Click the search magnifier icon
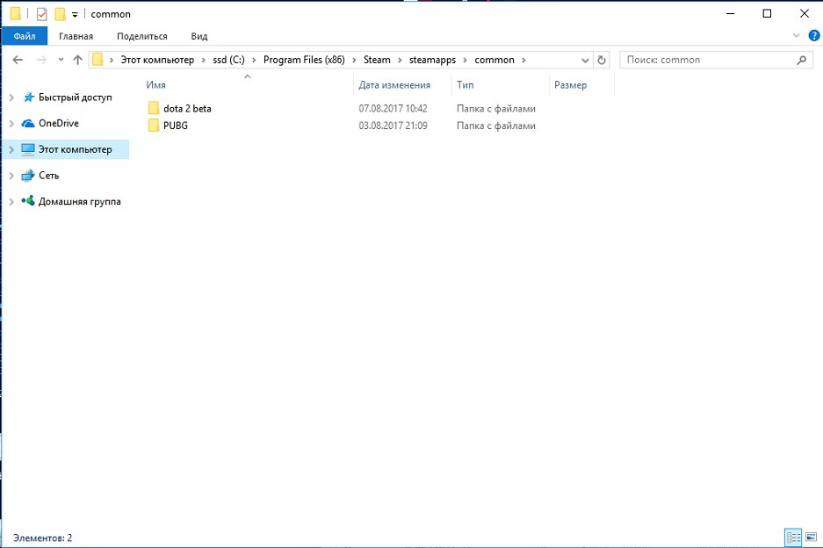Image resolution: width=823 pixels, height=548 pixels. [x=801, y=60]
